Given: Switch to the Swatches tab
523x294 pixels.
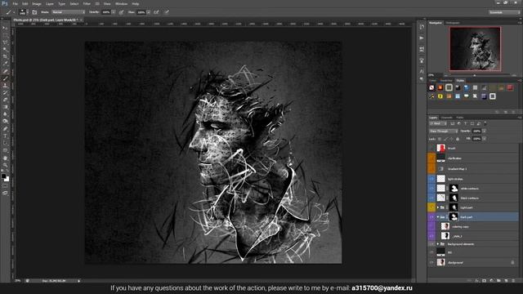Looking at the screenshot, I should click(446, 81).
